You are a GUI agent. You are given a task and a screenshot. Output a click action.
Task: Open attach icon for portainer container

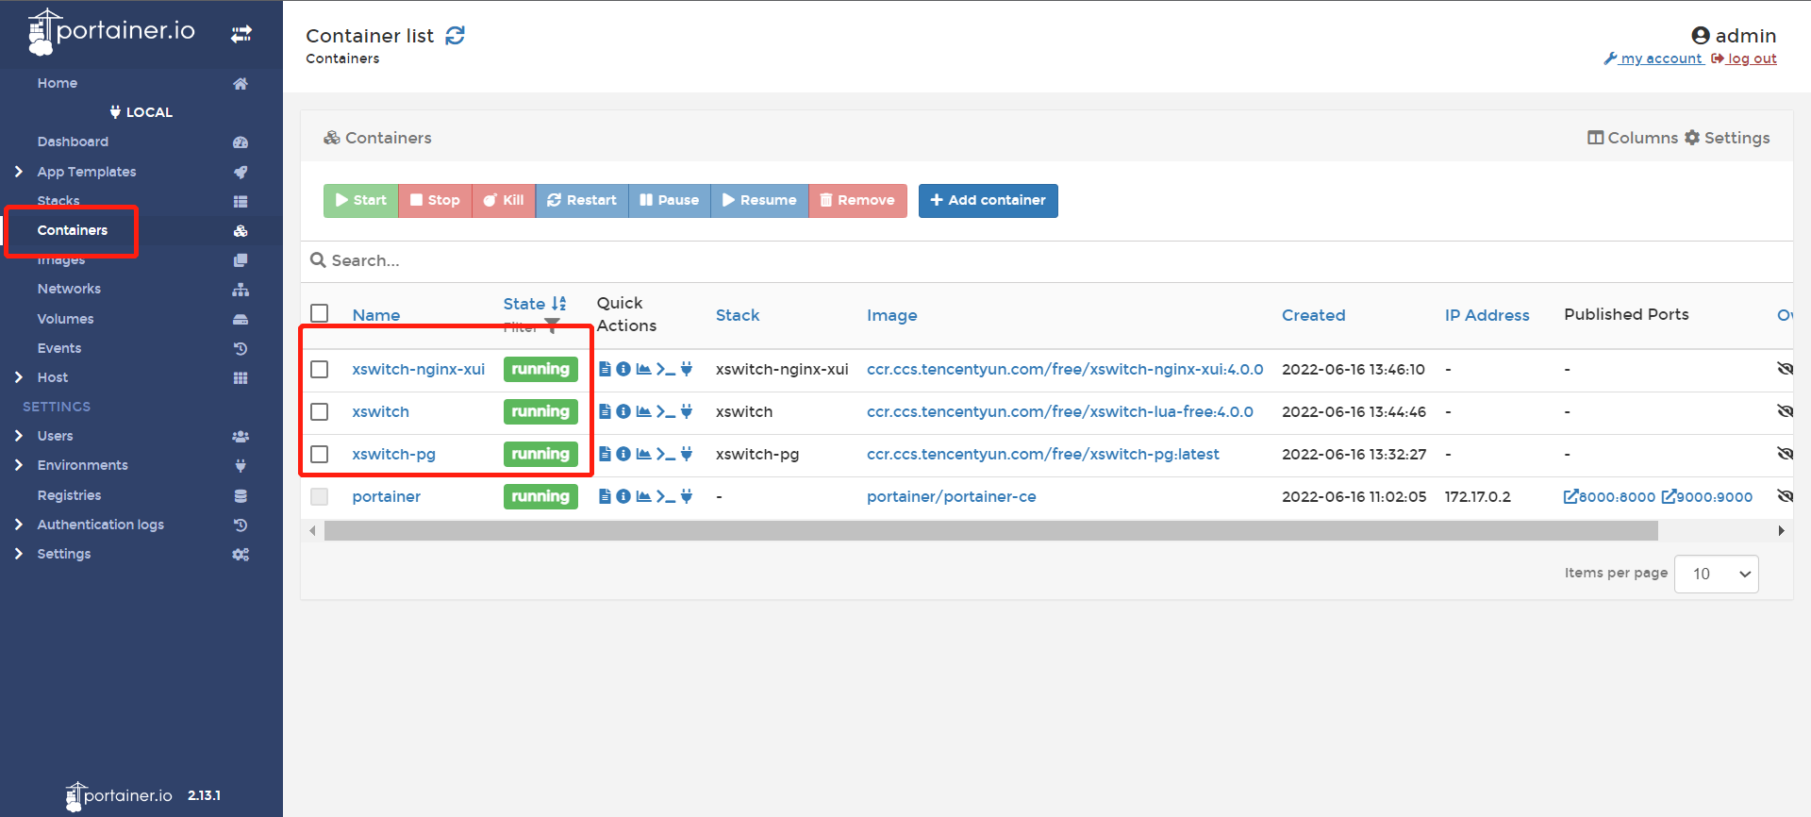coord(687,496)
